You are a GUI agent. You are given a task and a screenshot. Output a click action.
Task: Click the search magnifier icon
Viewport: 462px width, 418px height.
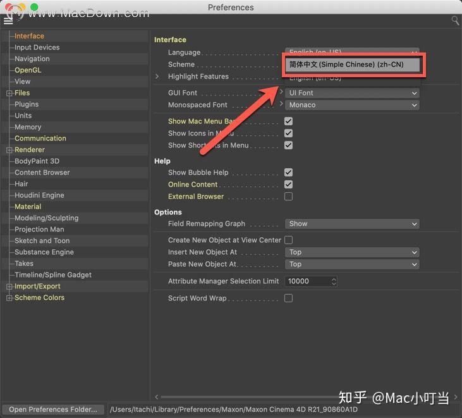click(455, 20)
